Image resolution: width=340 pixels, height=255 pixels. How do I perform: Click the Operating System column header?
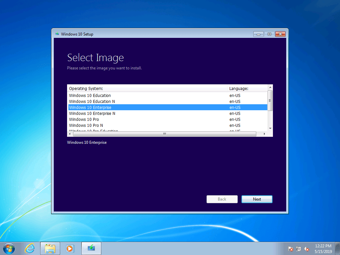[147, 88]
